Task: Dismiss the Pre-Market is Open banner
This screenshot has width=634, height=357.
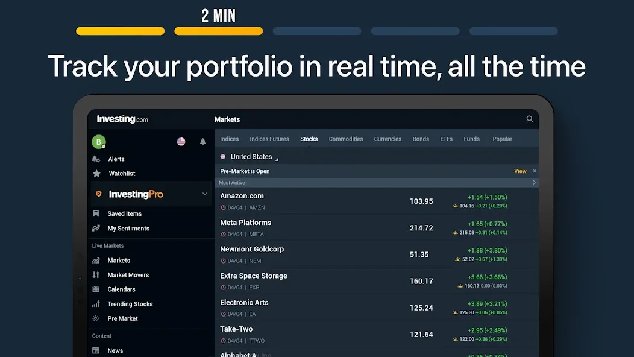Action: point(535,171)
